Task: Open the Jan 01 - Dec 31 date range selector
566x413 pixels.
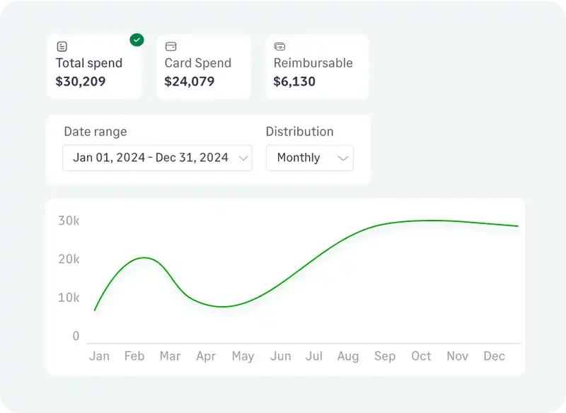Action: click(x=156, y=158)
